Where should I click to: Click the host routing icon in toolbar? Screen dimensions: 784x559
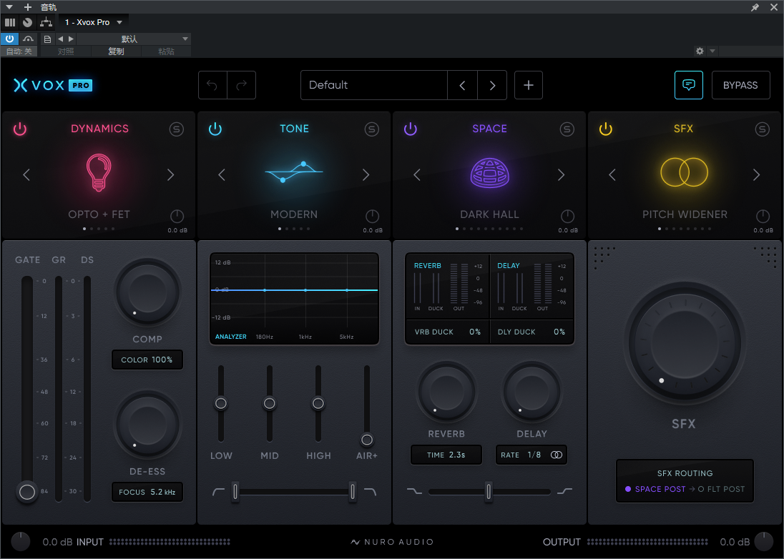pyautogui.click(x=46, y=22)
